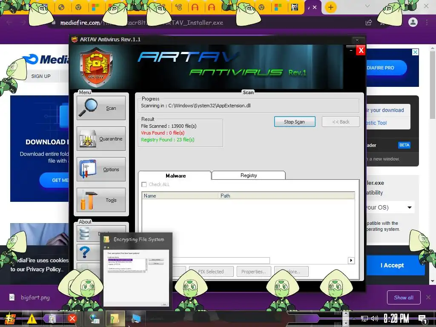Open the bigfart.png download item

(x=31, y=298)
